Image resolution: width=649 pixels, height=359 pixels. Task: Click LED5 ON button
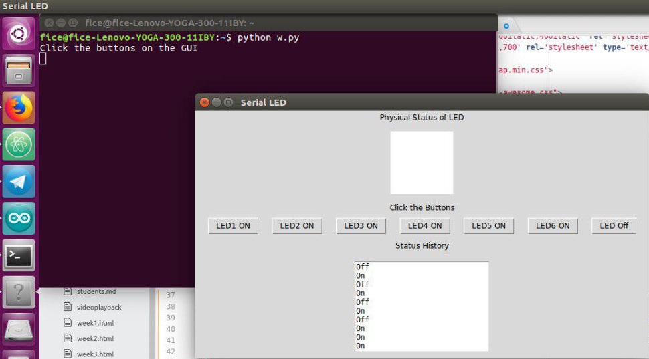[x=489, y=226]
